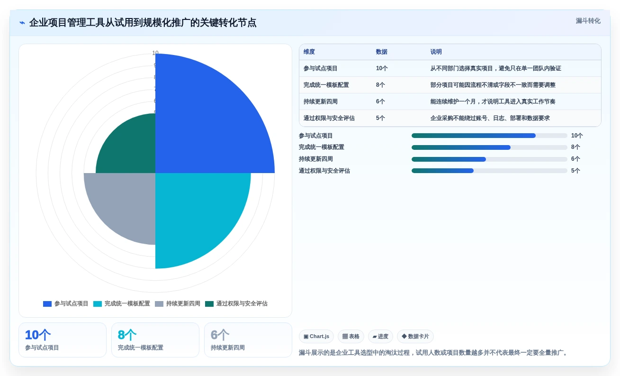Screen dimensions: 620x376
Task: Select the 完成统一模板配置 table row cell
Action: point(326,85)
